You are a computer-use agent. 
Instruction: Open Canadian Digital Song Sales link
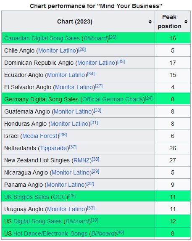[42, 38]
